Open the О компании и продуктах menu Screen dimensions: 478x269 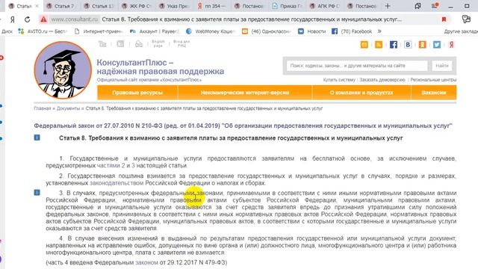point(361,93)
